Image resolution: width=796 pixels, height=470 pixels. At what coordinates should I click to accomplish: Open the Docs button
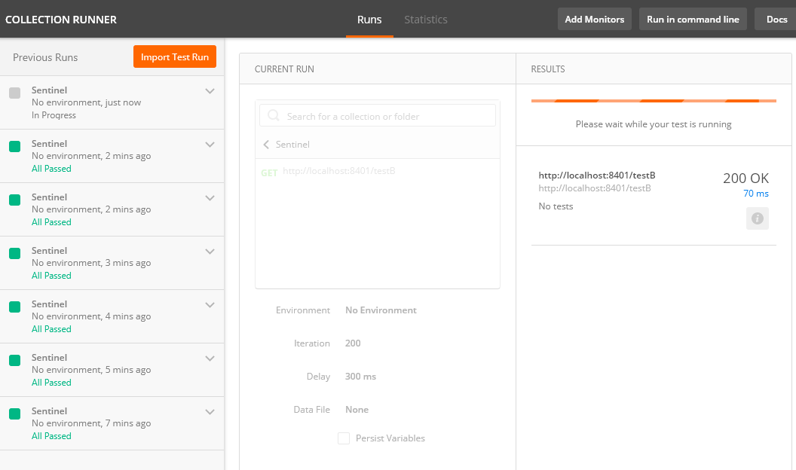[776, 20]
